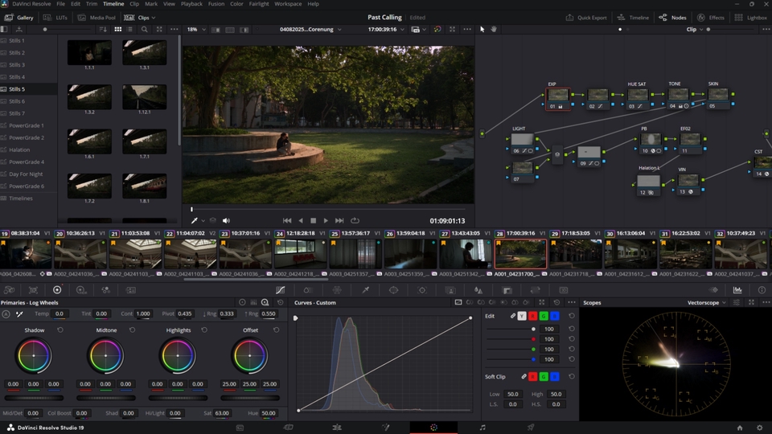Open the Color menu

tap(236, 3)
